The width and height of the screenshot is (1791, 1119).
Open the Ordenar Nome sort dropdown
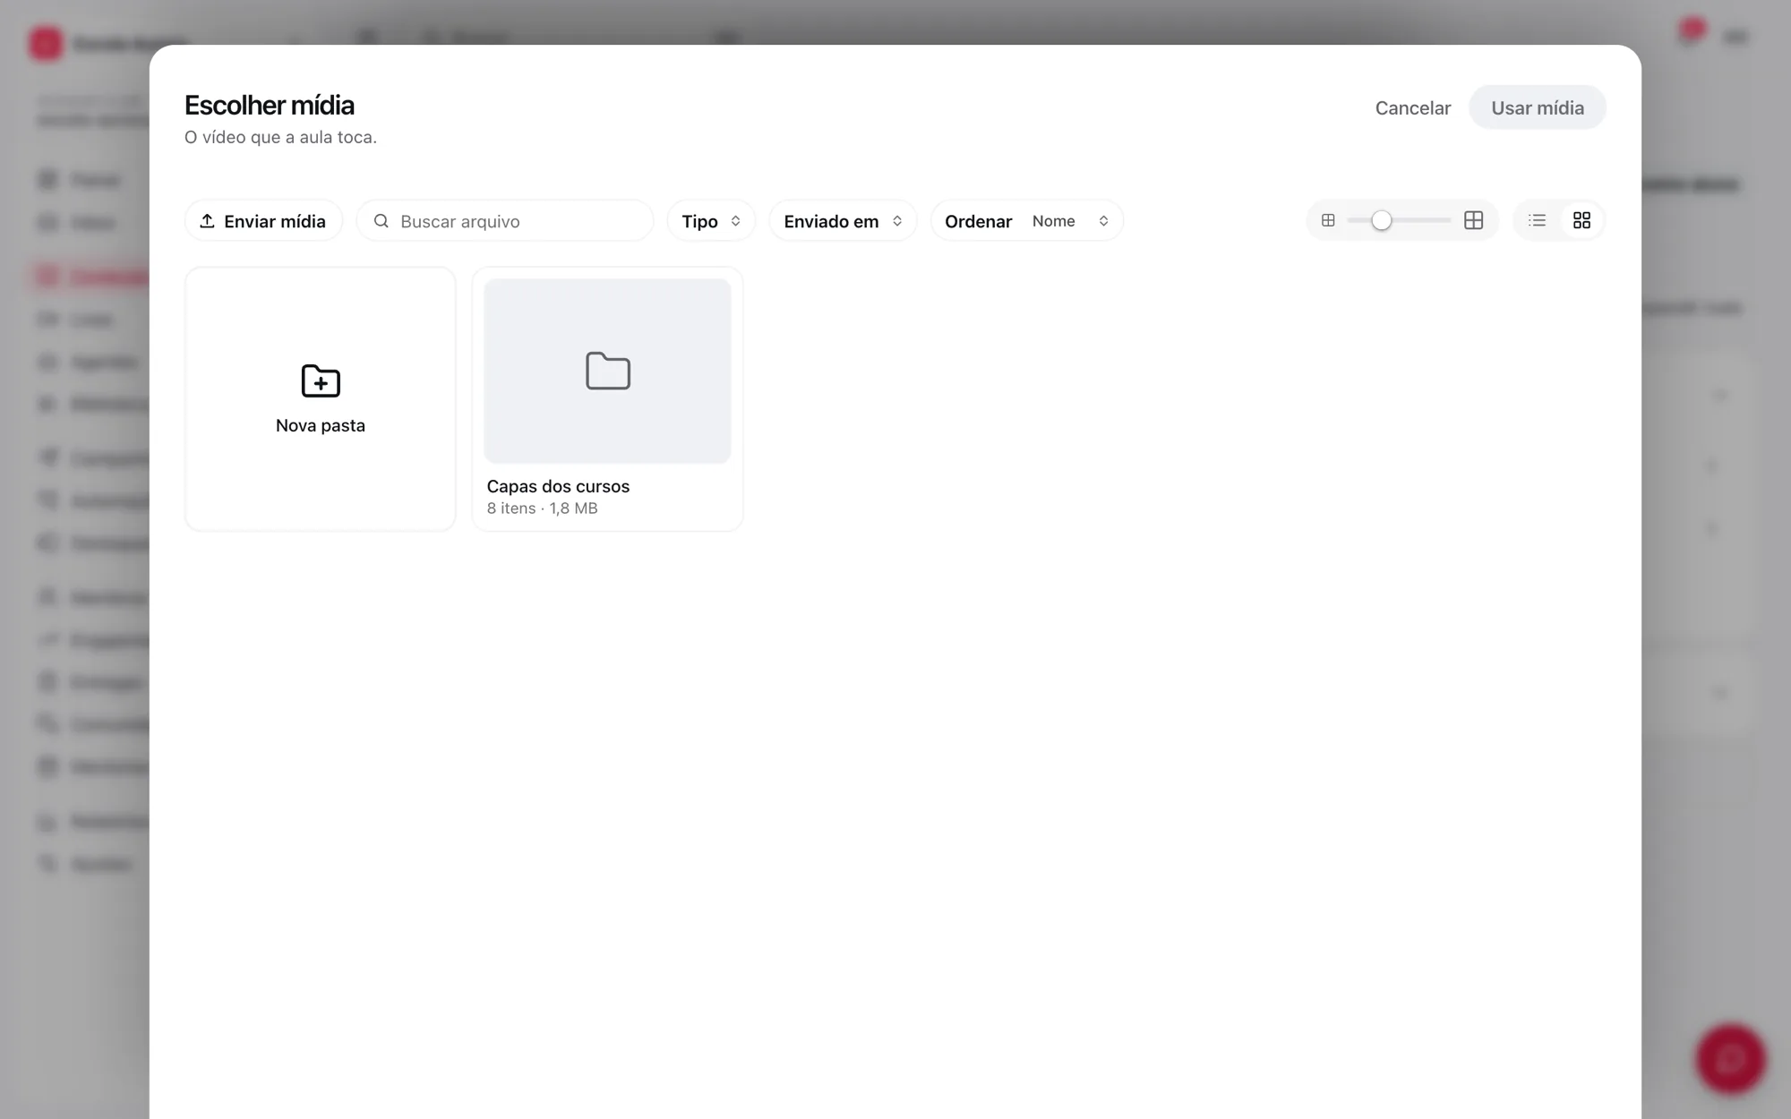click(x=1026, y=221)
